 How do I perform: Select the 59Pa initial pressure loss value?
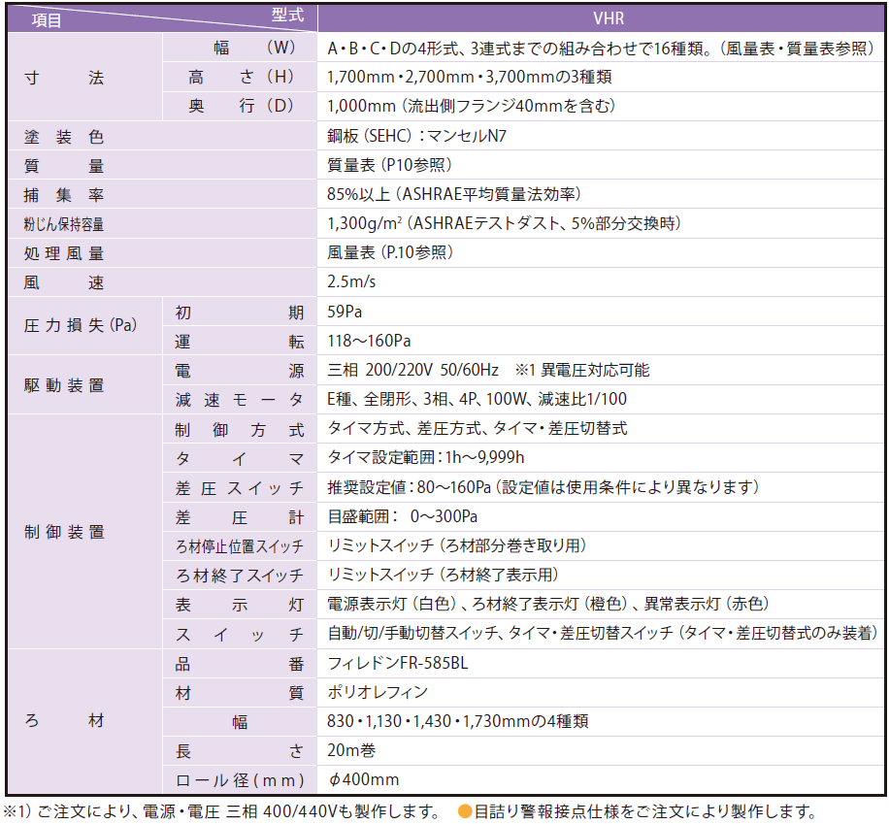[346, 312]
